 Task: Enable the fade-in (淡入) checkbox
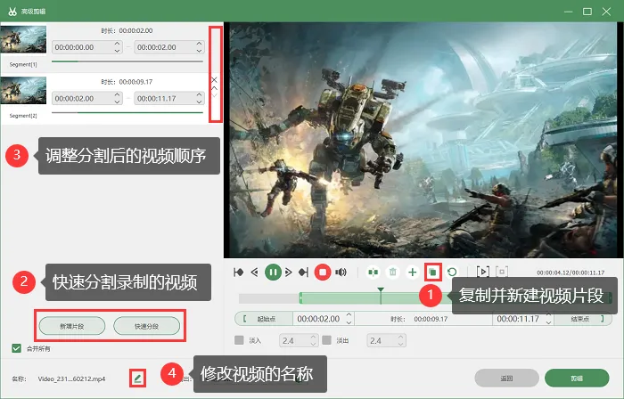(239, 340)
